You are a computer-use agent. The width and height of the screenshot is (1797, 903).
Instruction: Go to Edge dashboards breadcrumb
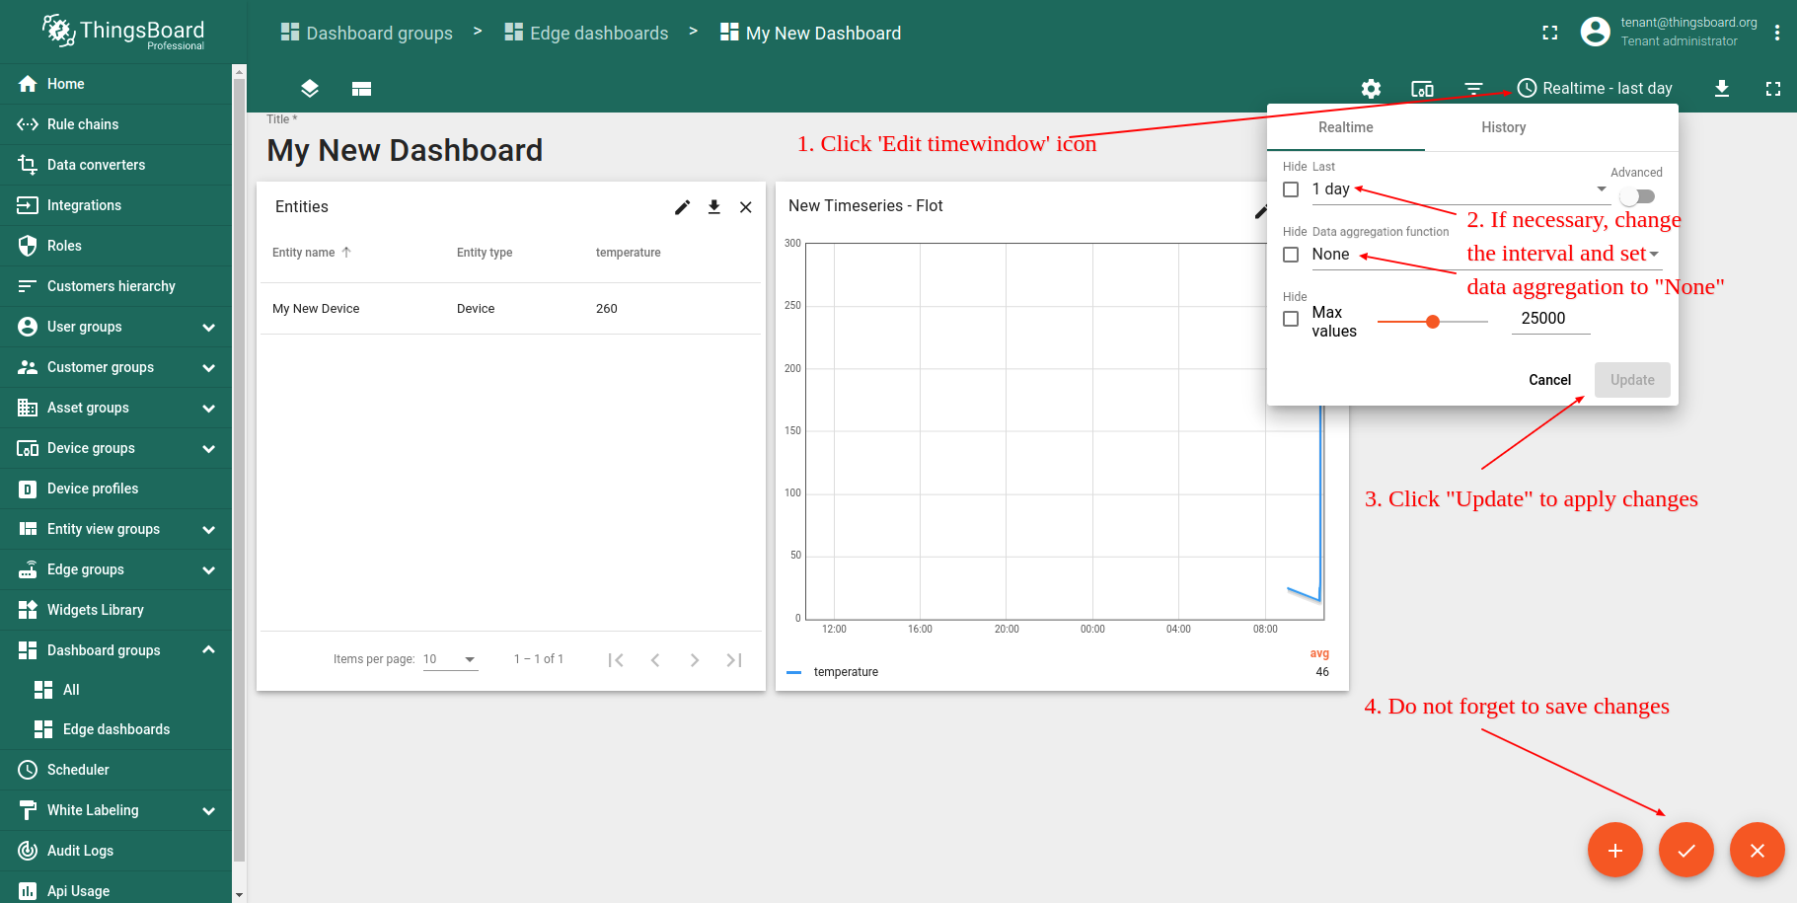pyautogui.click(x=586, y=33)
